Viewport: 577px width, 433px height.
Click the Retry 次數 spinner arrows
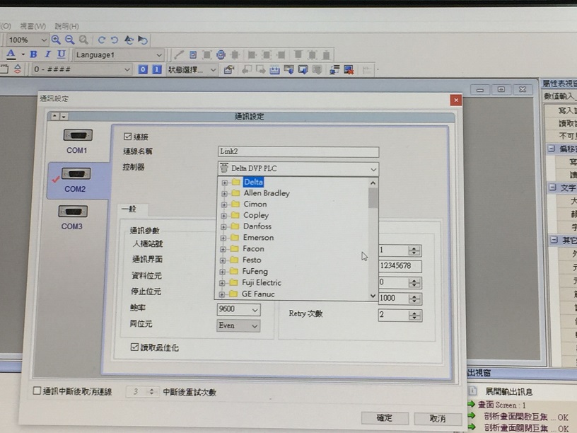414,316
